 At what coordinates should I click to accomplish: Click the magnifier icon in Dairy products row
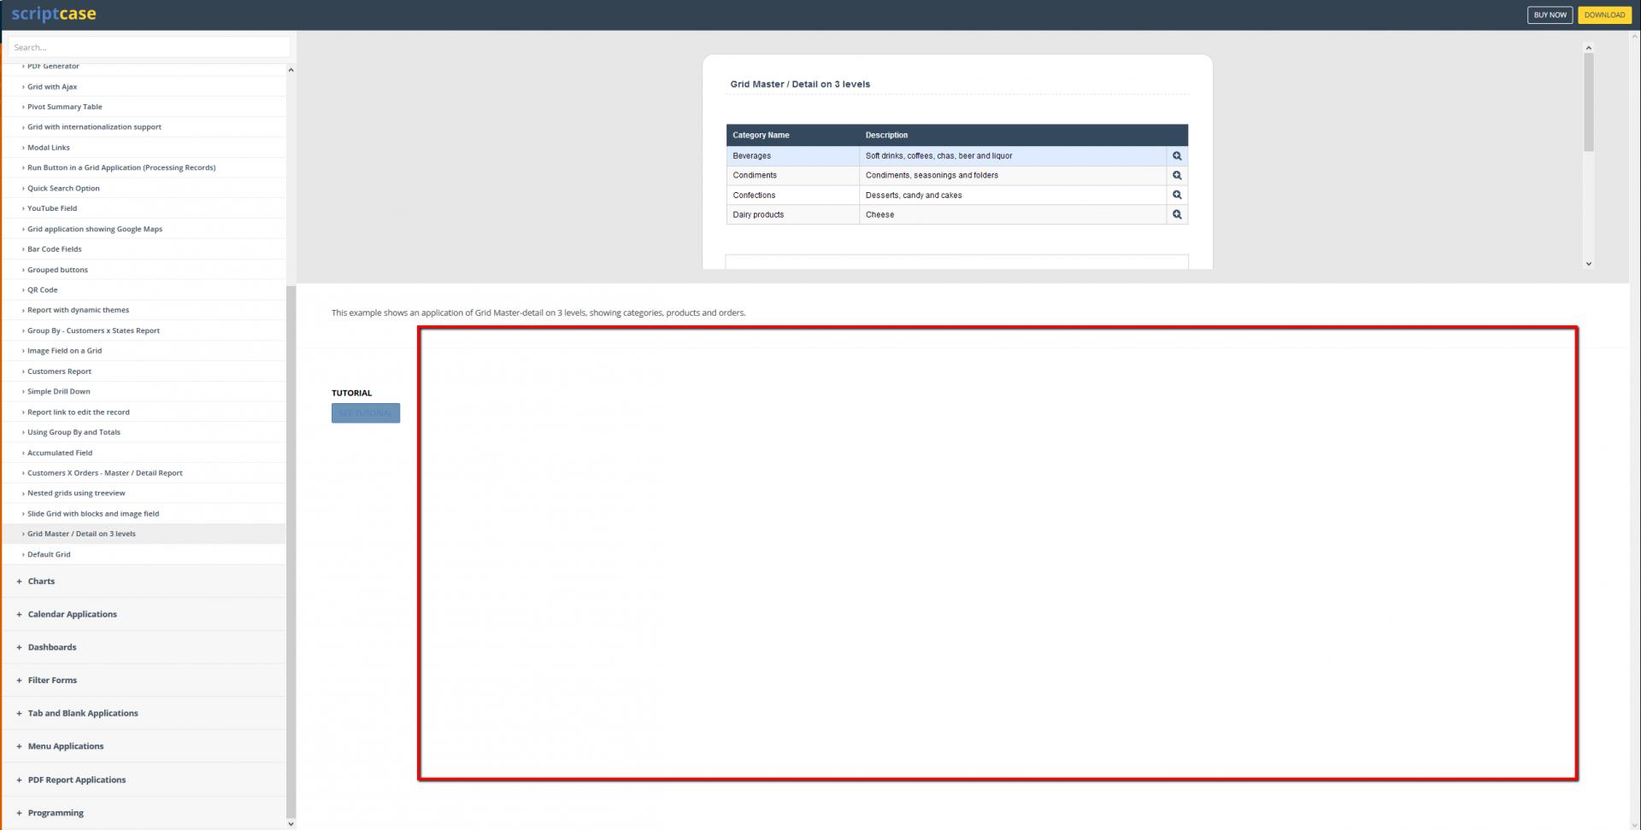tap(1177, 214)
